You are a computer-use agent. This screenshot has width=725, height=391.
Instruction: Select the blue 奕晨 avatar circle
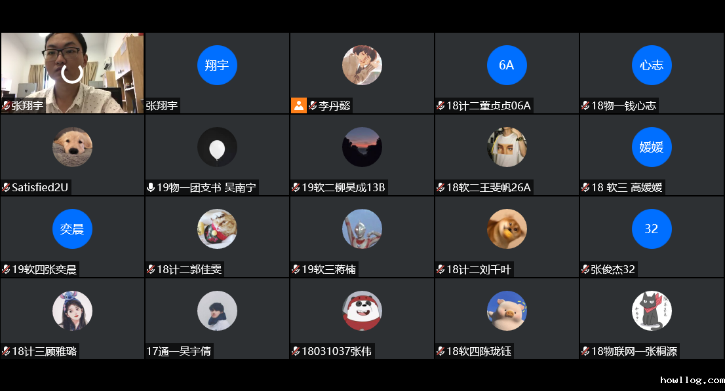[72, 229]
